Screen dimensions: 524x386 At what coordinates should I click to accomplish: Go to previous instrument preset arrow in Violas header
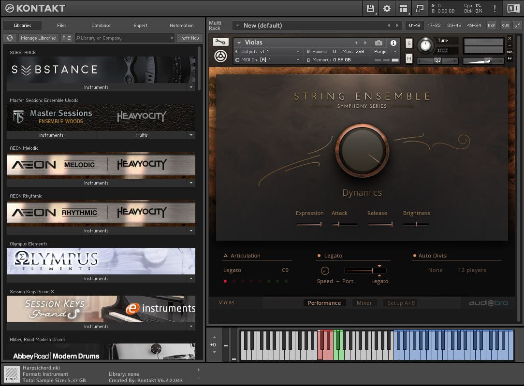(x=356, y=43)
